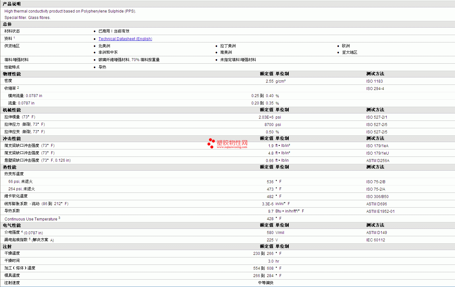Select the 拉伸应力 row label
Viewport: 455px width, 287px height.
point(24,124)
